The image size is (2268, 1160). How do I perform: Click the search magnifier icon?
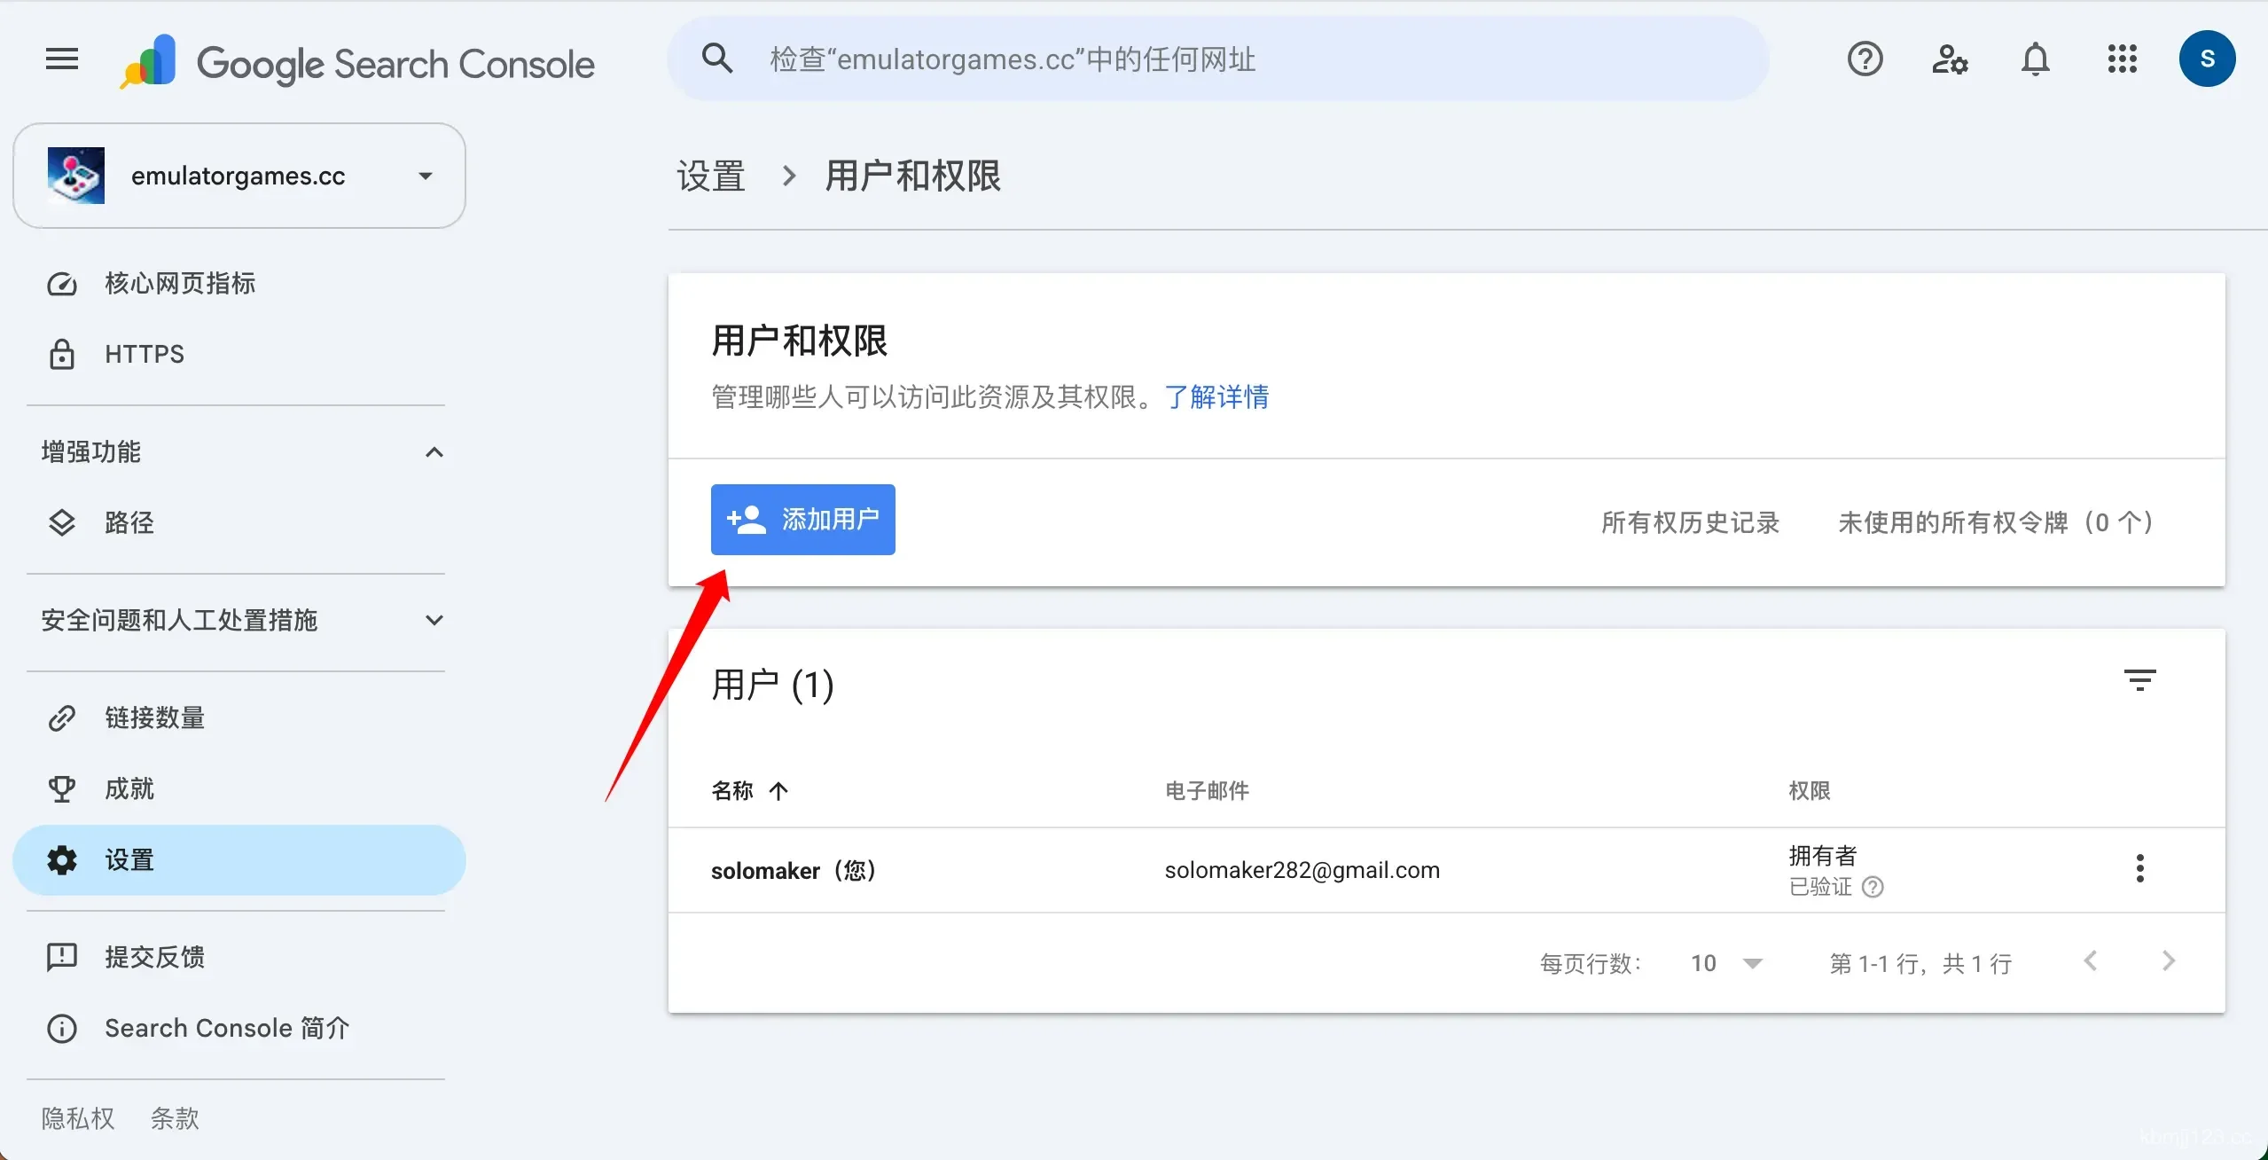(x=717, y=59)
